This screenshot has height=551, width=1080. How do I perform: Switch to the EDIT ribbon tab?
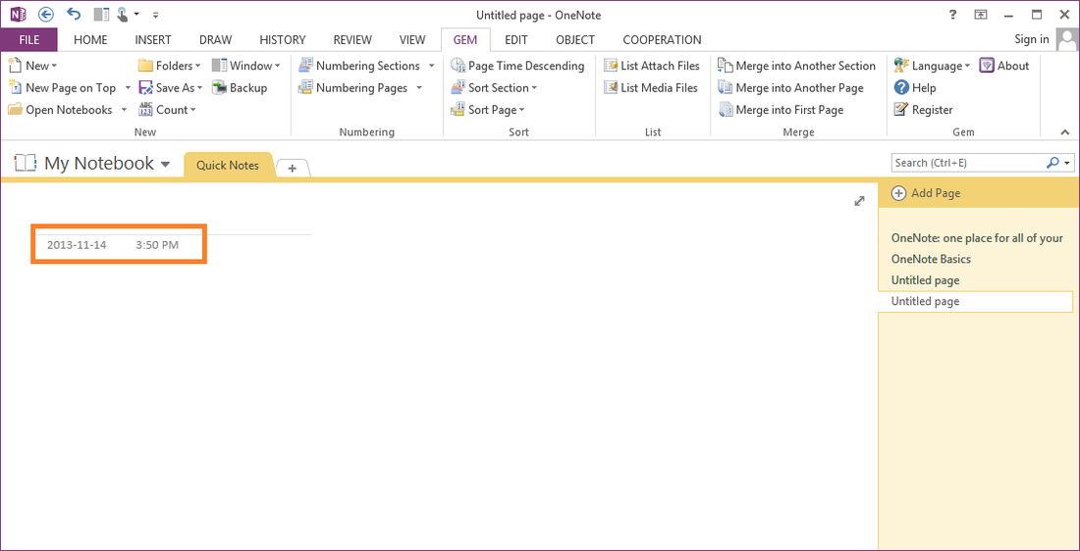[515, 40]
